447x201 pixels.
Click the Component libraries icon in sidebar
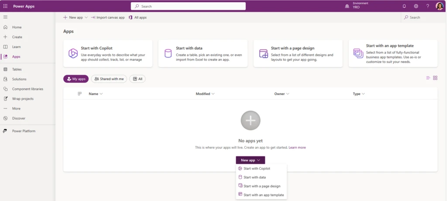click(x=5, y=89)
